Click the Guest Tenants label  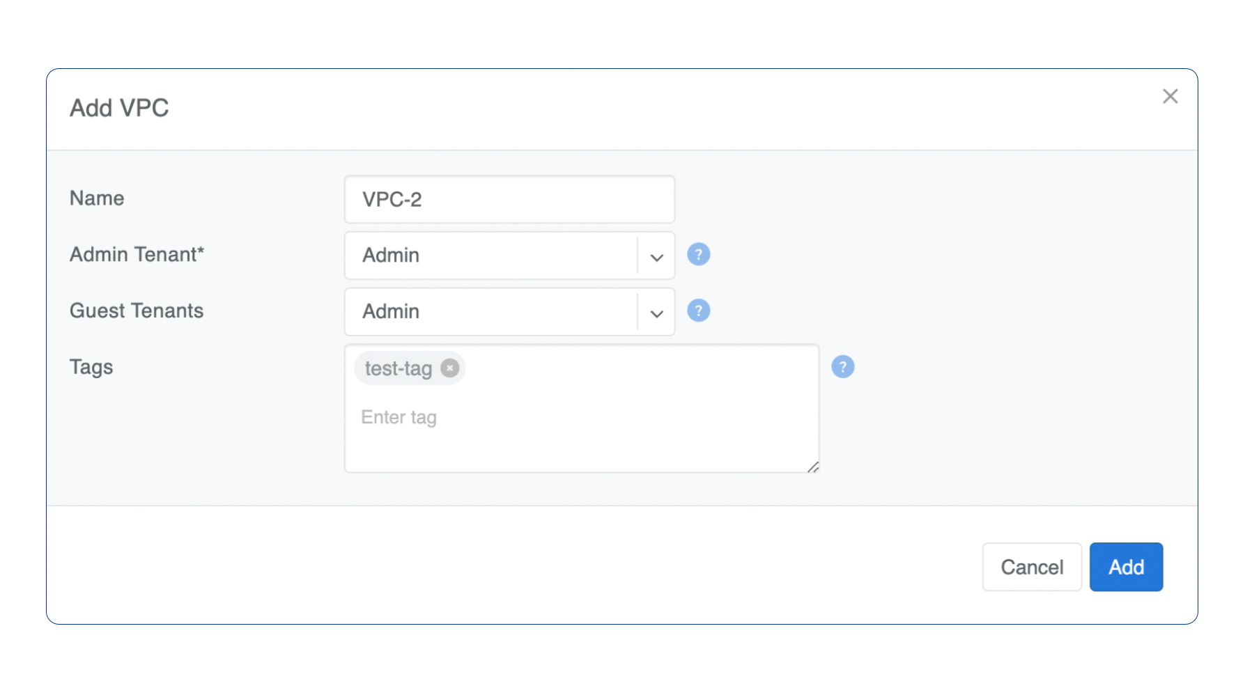(137, 311)
